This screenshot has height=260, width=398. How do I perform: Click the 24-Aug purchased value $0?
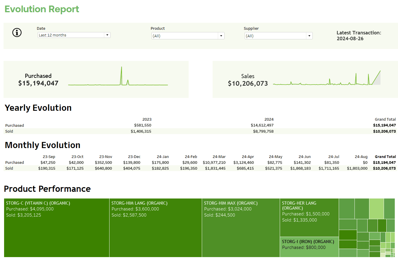365,162
